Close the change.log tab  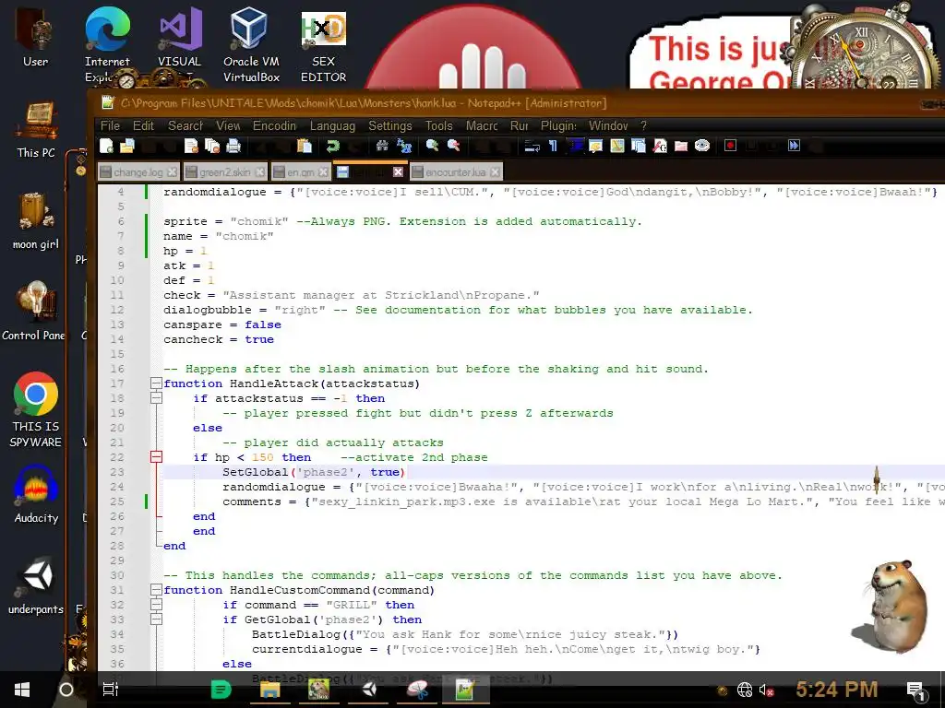(173, 172)
